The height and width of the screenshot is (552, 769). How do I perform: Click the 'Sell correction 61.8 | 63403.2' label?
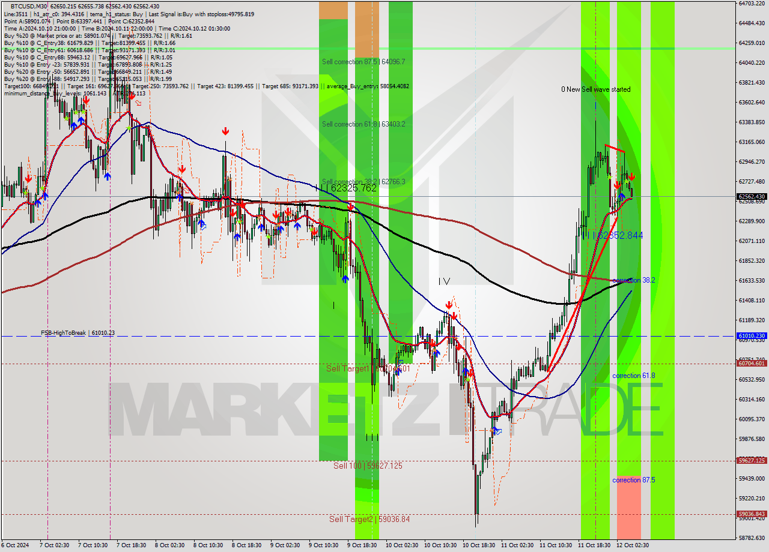pyautogui.click(x=363, y=124)
